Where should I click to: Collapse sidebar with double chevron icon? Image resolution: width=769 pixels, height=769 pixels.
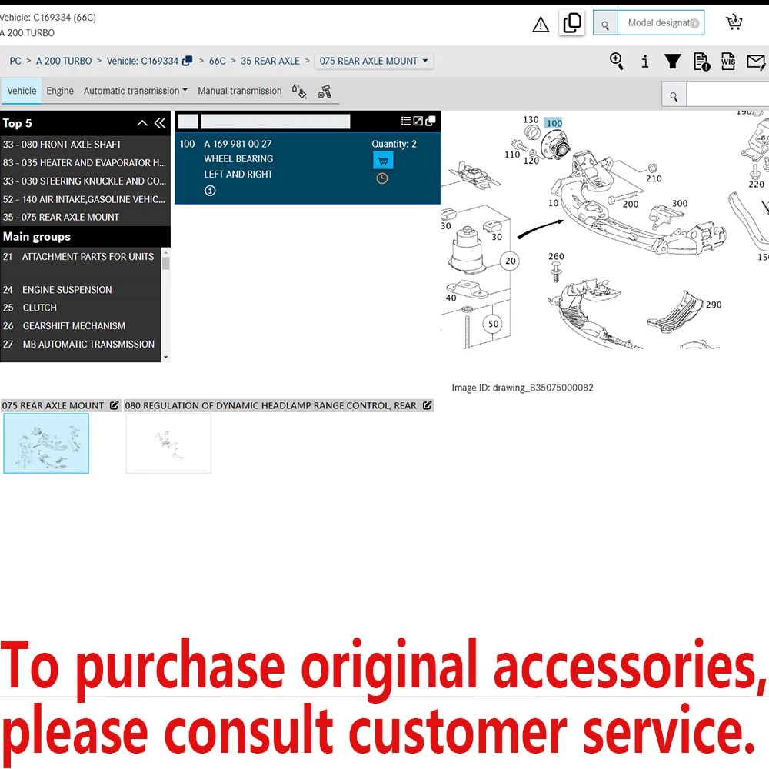(x=160, y=123)
